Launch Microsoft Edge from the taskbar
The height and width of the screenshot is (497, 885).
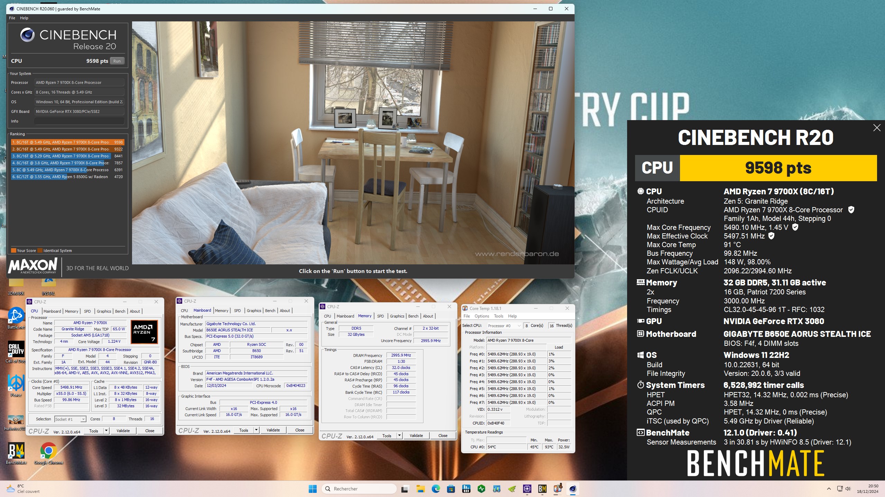(436, 489)
